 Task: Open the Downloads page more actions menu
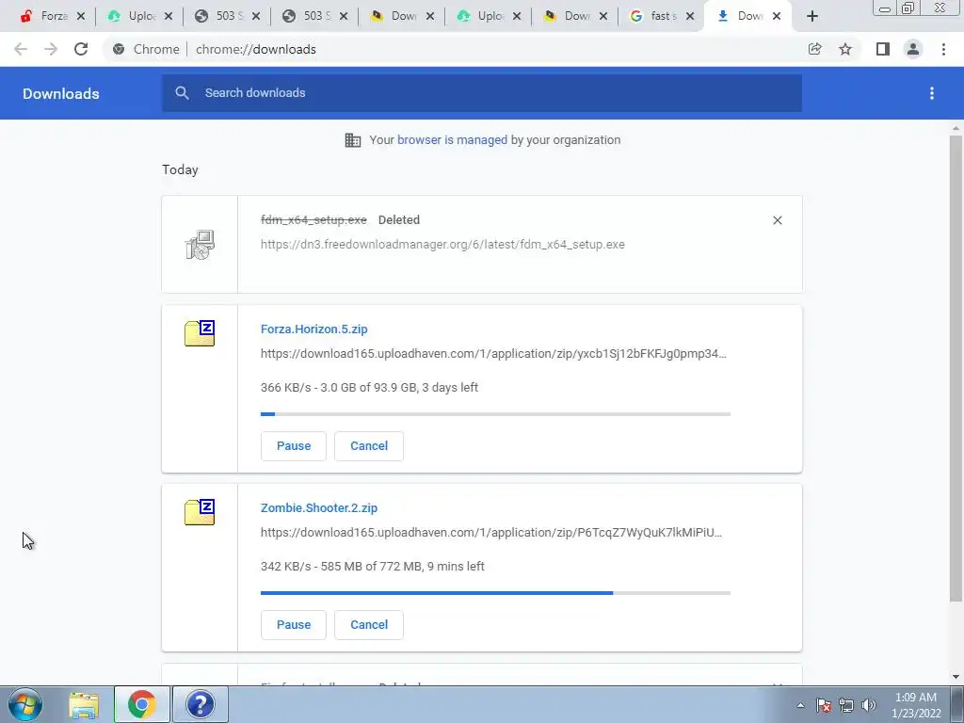click(x=932, y=93)
